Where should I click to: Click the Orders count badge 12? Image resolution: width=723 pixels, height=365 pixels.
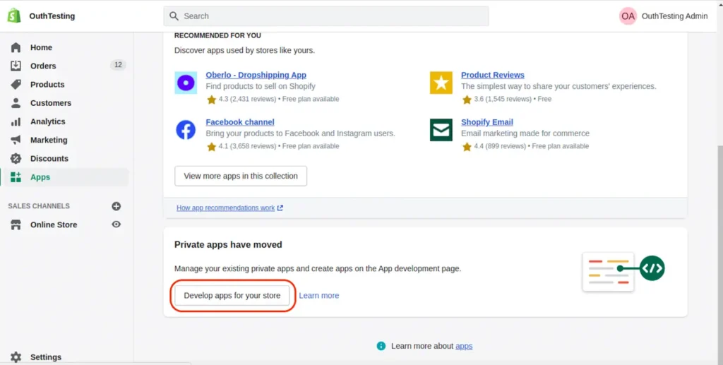point(118,65)
